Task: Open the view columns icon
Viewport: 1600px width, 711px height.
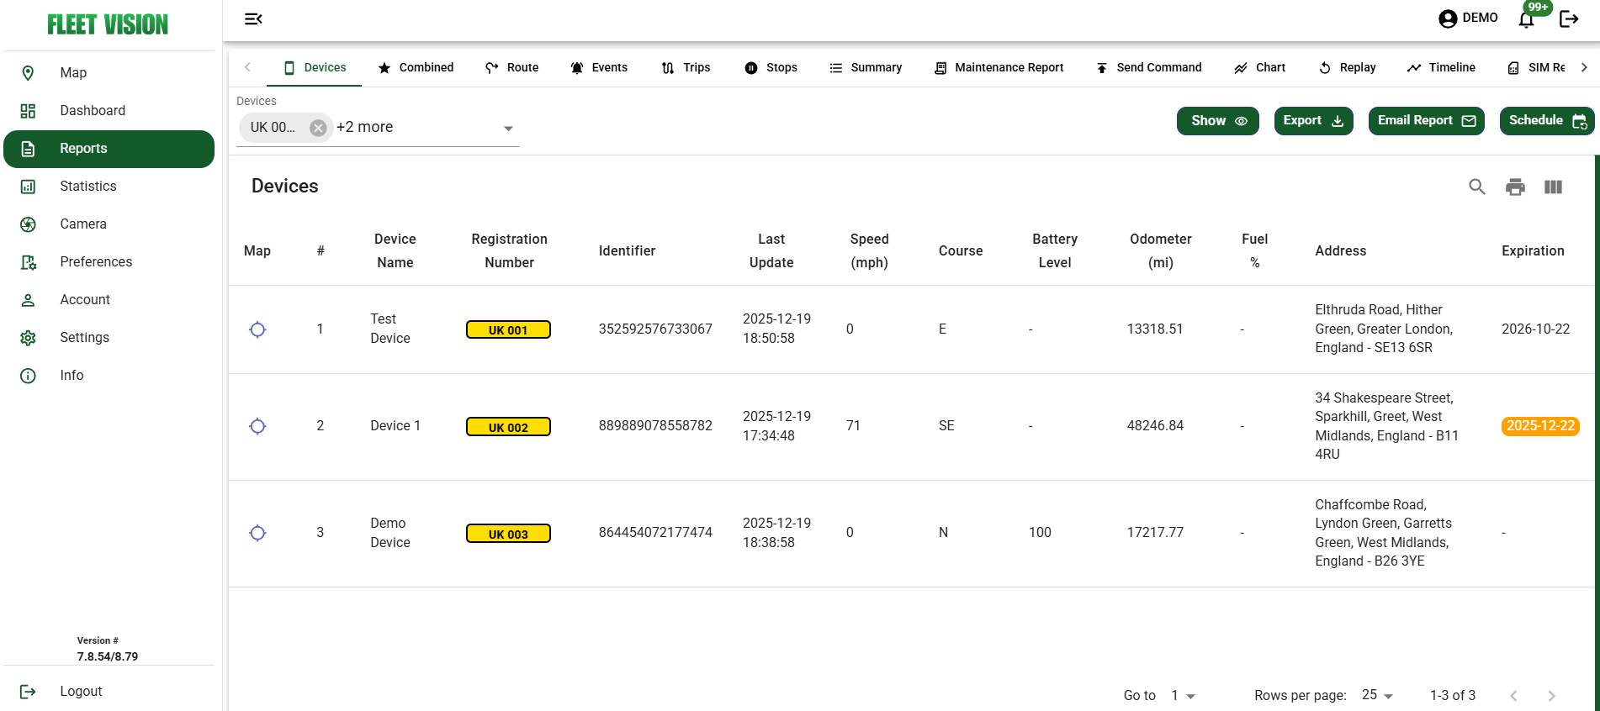Action: [1553, 187]
